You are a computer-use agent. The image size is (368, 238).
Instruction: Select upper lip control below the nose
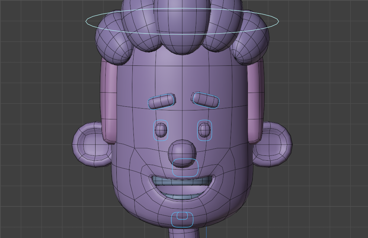(185, 168)
